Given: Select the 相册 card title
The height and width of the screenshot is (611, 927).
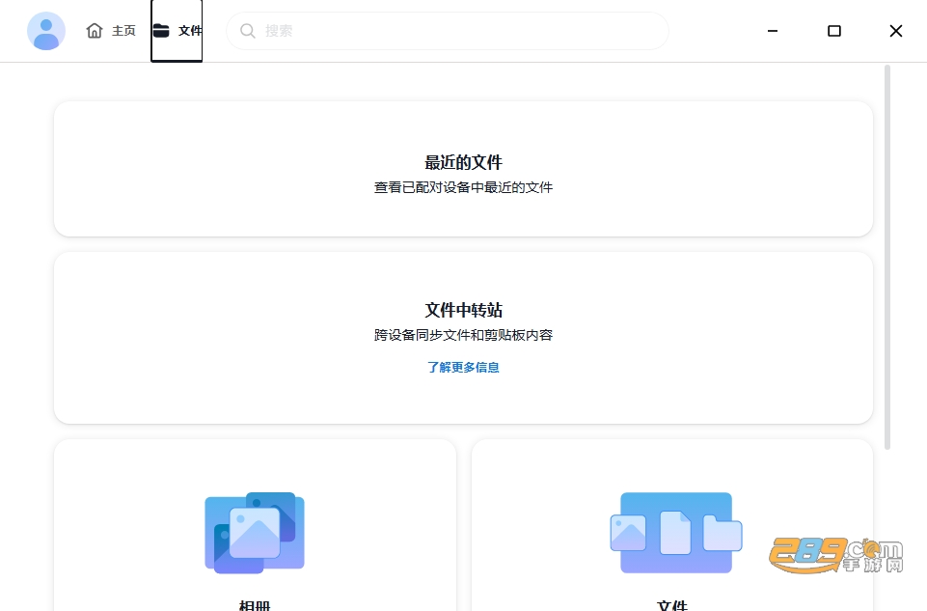Looking at the screenshot, I should pyautogui.click(x=255, y=605).
